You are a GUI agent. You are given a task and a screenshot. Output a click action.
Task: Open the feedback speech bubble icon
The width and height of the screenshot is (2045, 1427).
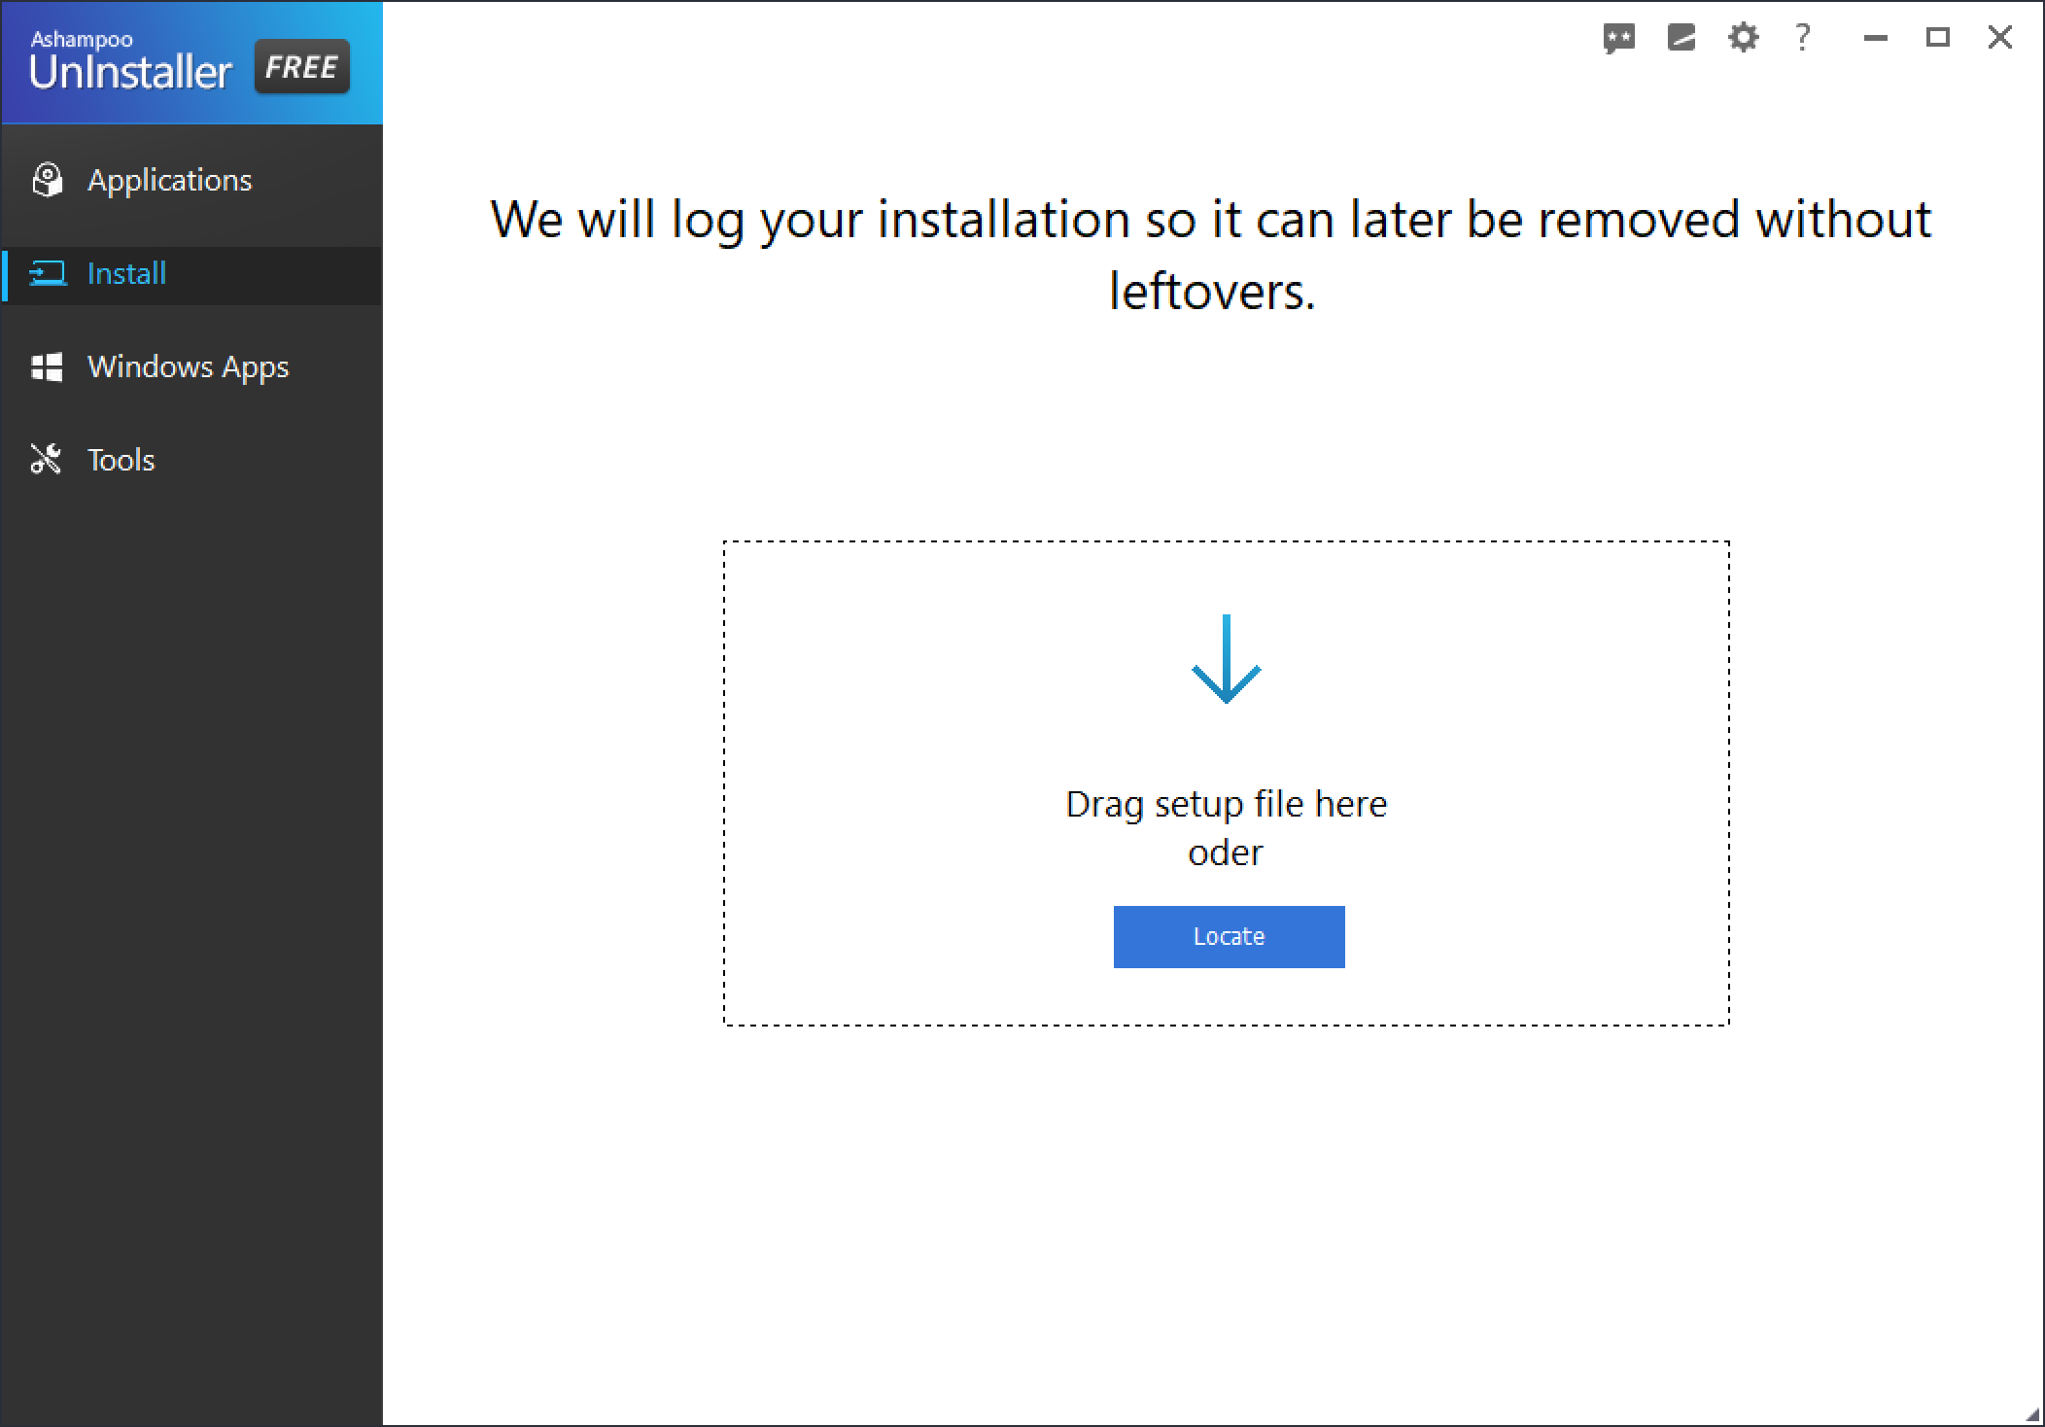point(1619,39)
